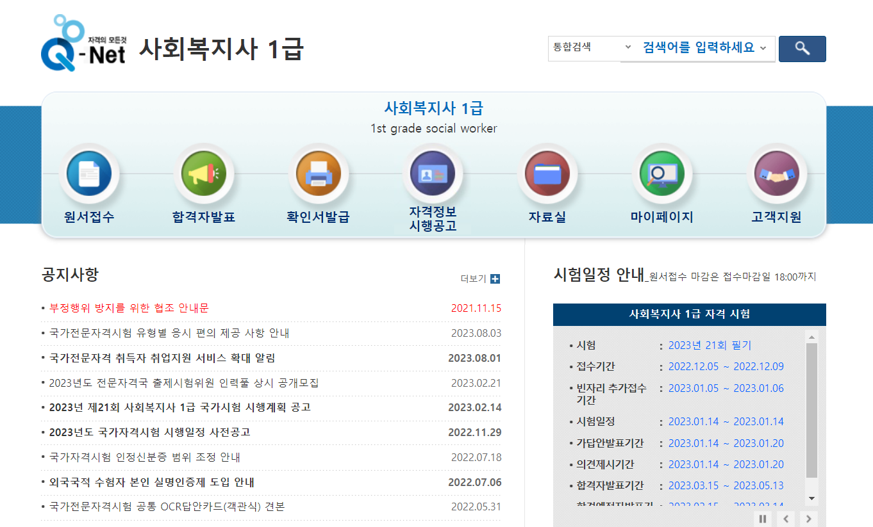Open notice 2023년 제21회 사회복지사 1급 국가시험 시행계획 공고
Image resolution: width=873 pixels, height=527 pixels.
(x=180, y=407)
